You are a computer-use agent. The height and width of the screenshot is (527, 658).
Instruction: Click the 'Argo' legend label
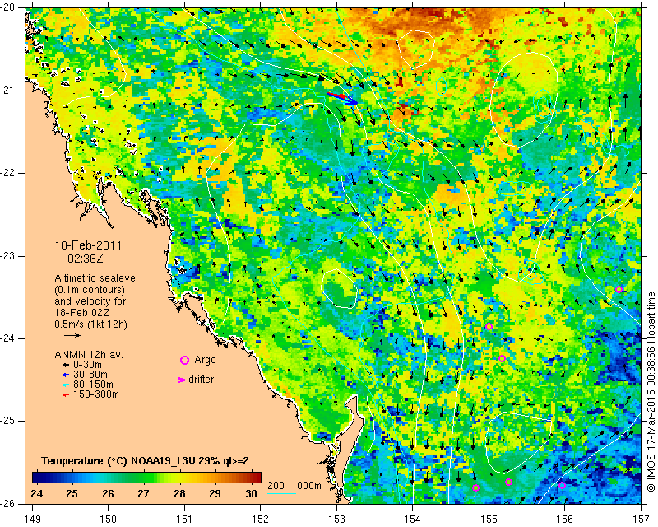pos(205,360)
